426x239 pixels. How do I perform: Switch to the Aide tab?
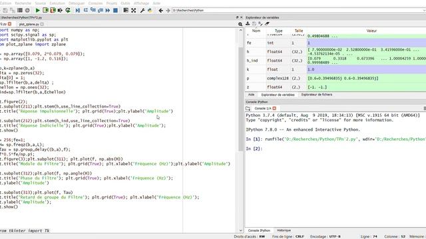pos(252,94)
